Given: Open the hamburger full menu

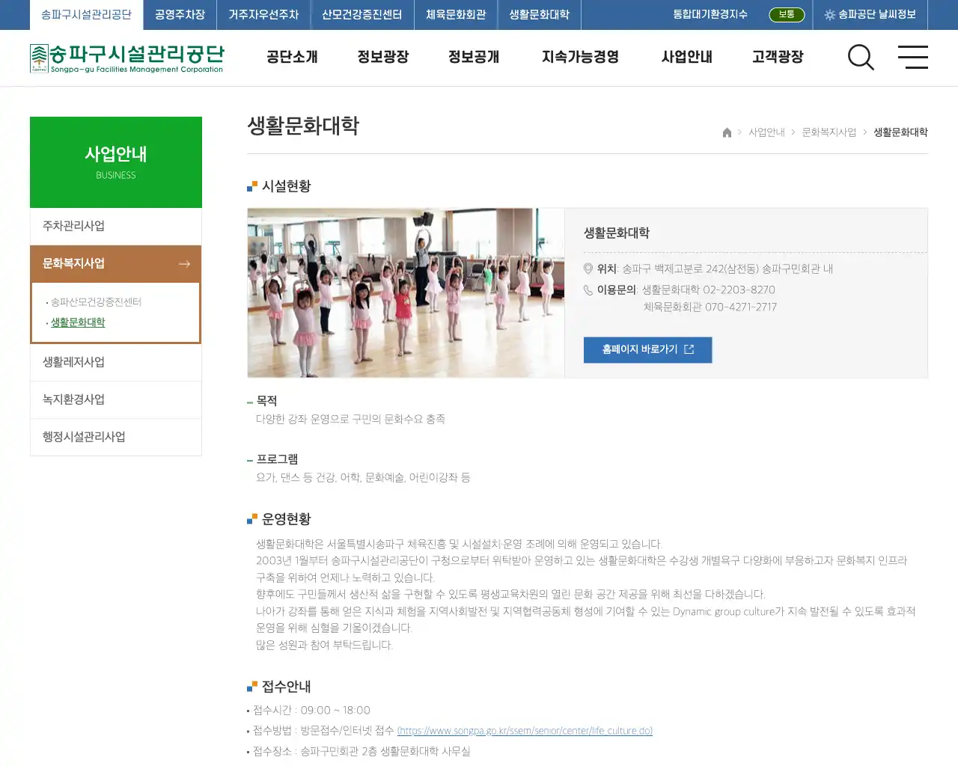Looking at the screenshot, I should (913, 58).
